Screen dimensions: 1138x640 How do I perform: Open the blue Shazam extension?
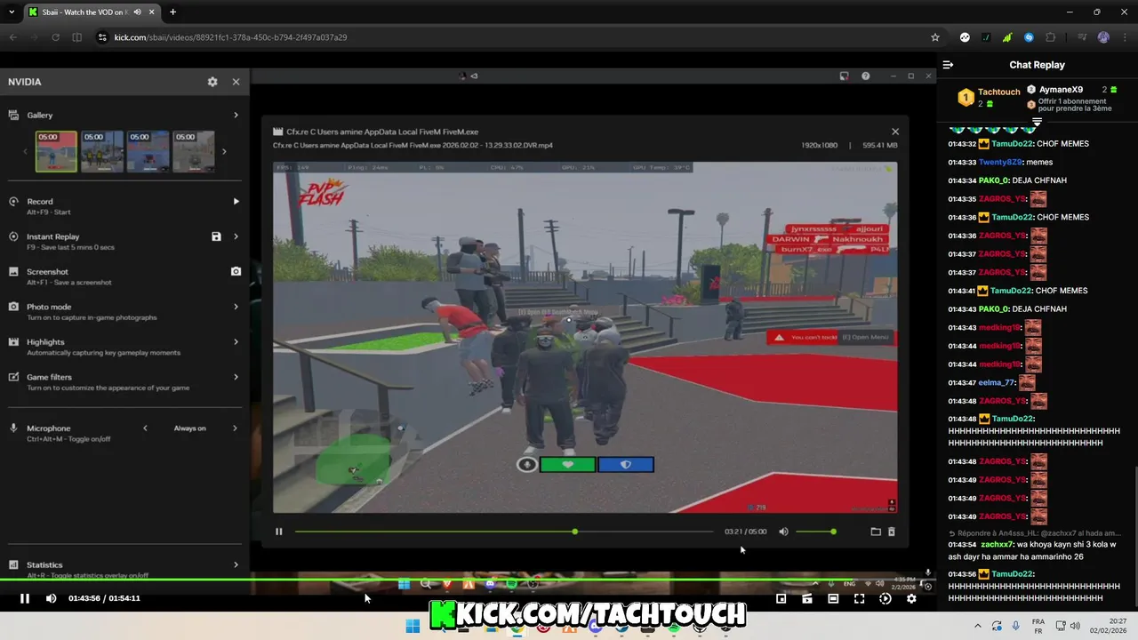coord(1029,37)
